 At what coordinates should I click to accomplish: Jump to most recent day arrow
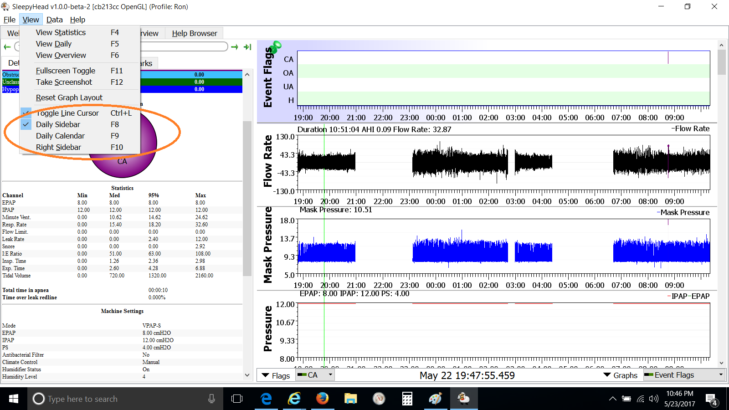[x=247, y=47]
